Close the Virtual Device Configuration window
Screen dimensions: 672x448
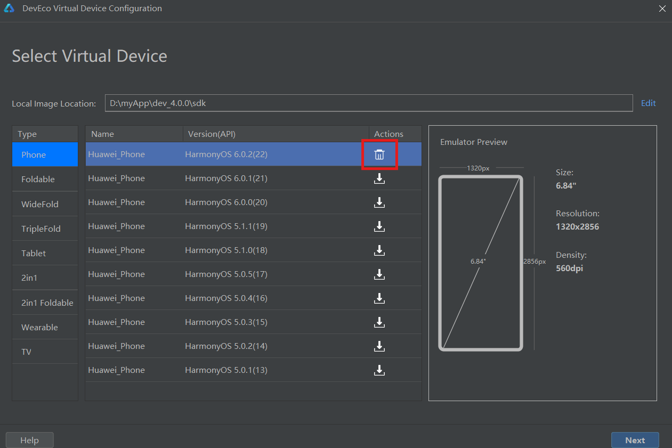(661, 9)
